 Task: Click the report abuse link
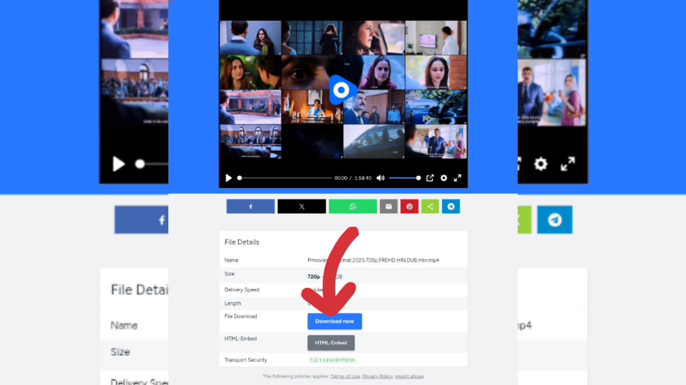click(409, 376)
